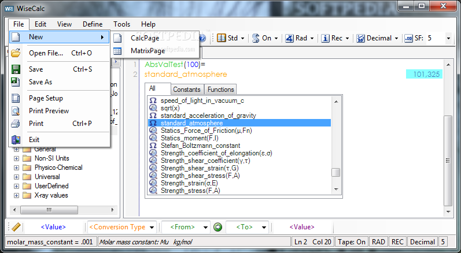461x253 pixels.
Task: Click the right result Value field
Action: [302, 227]
